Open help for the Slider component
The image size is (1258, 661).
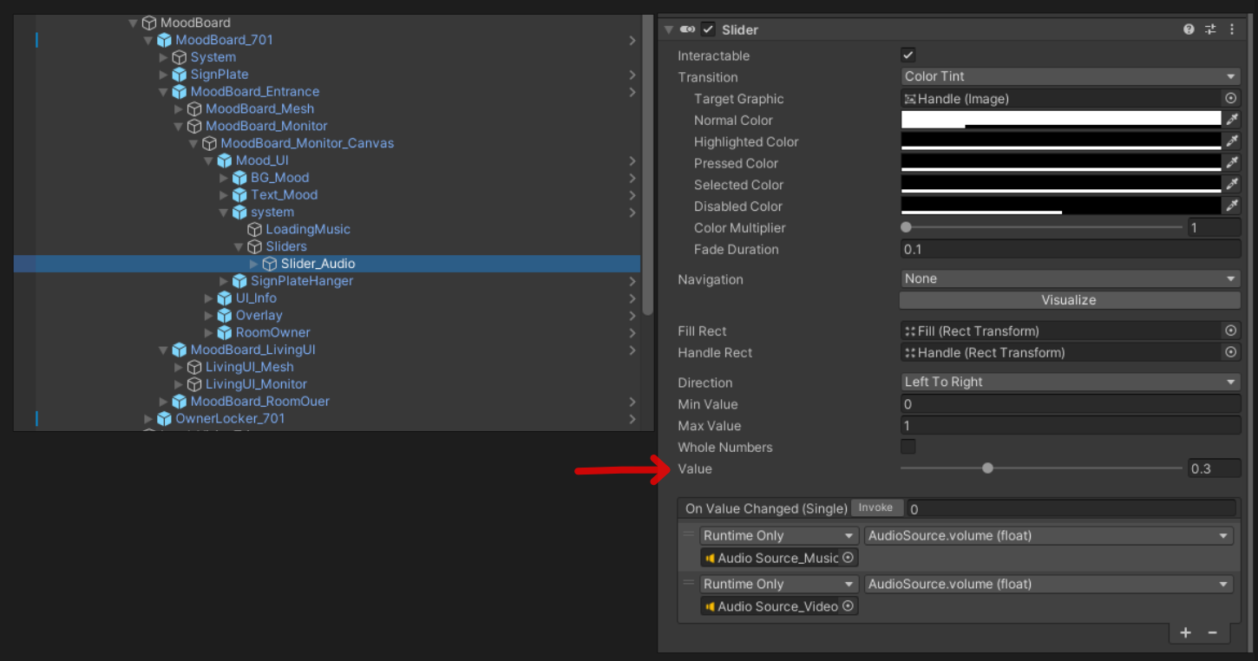pyautogui.click(x=1189, y=29)
